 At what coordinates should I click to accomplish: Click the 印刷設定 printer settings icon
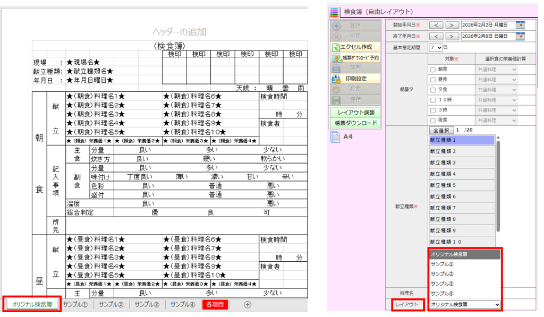(x=336, y=79)
